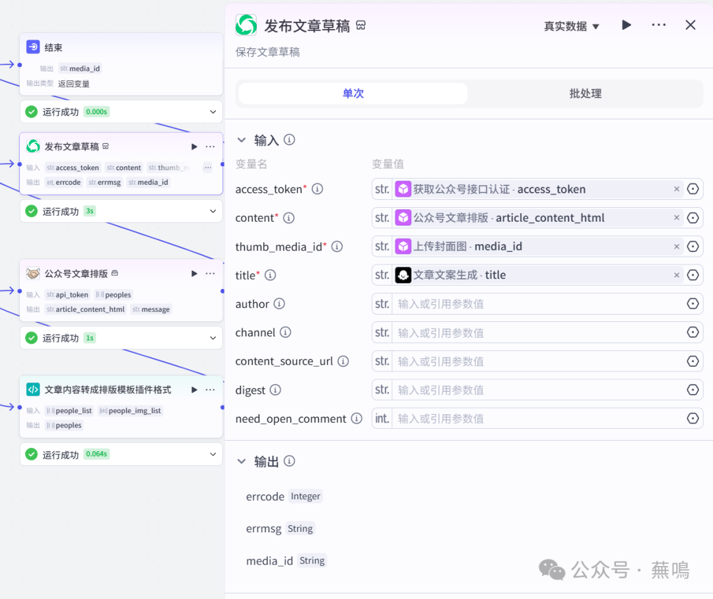
Task: Clear the thumbnail media_id reference
Action: [677, 247]
